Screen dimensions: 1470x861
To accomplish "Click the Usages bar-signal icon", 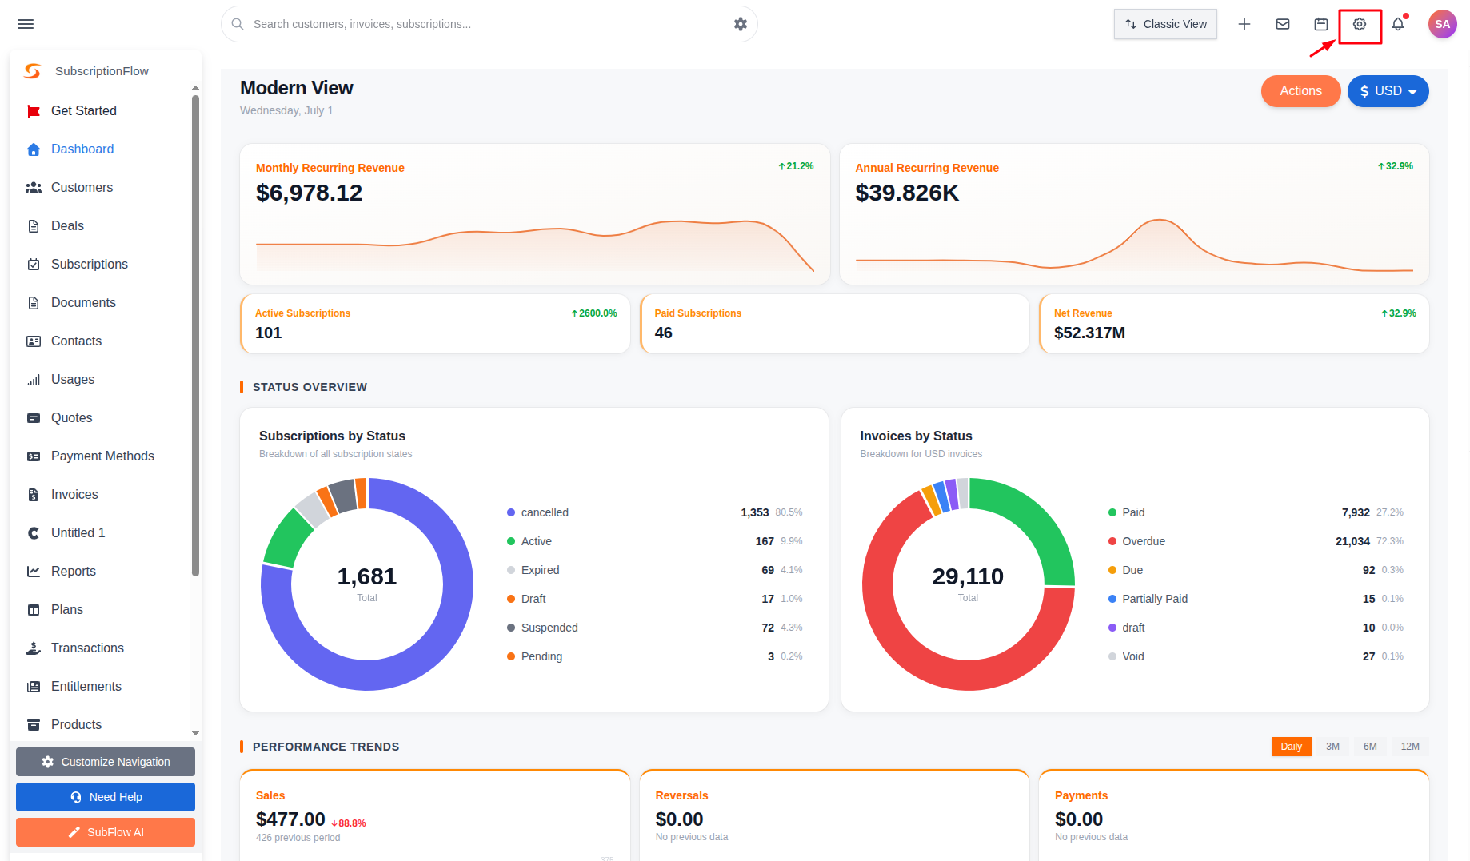I will (34, 380).
